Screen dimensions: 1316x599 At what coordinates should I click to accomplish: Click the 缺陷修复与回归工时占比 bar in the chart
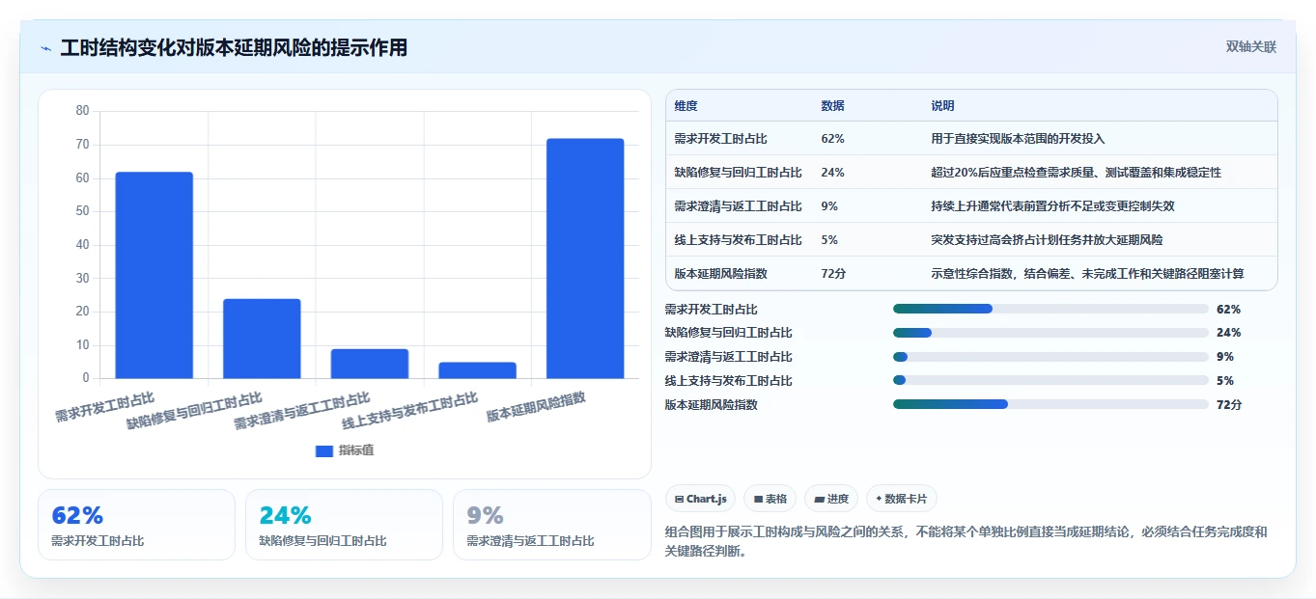[x=262, y=339]
